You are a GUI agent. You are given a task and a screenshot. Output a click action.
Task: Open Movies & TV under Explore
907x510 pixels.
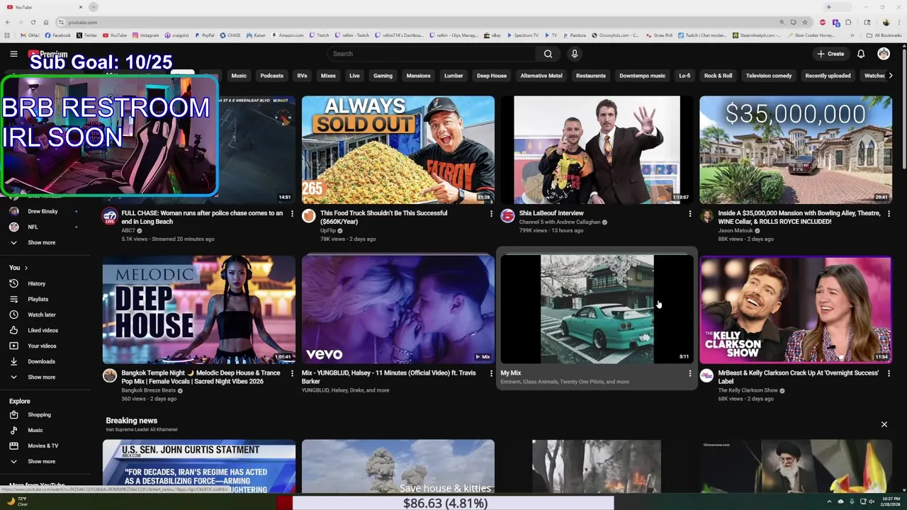[43, 446]
